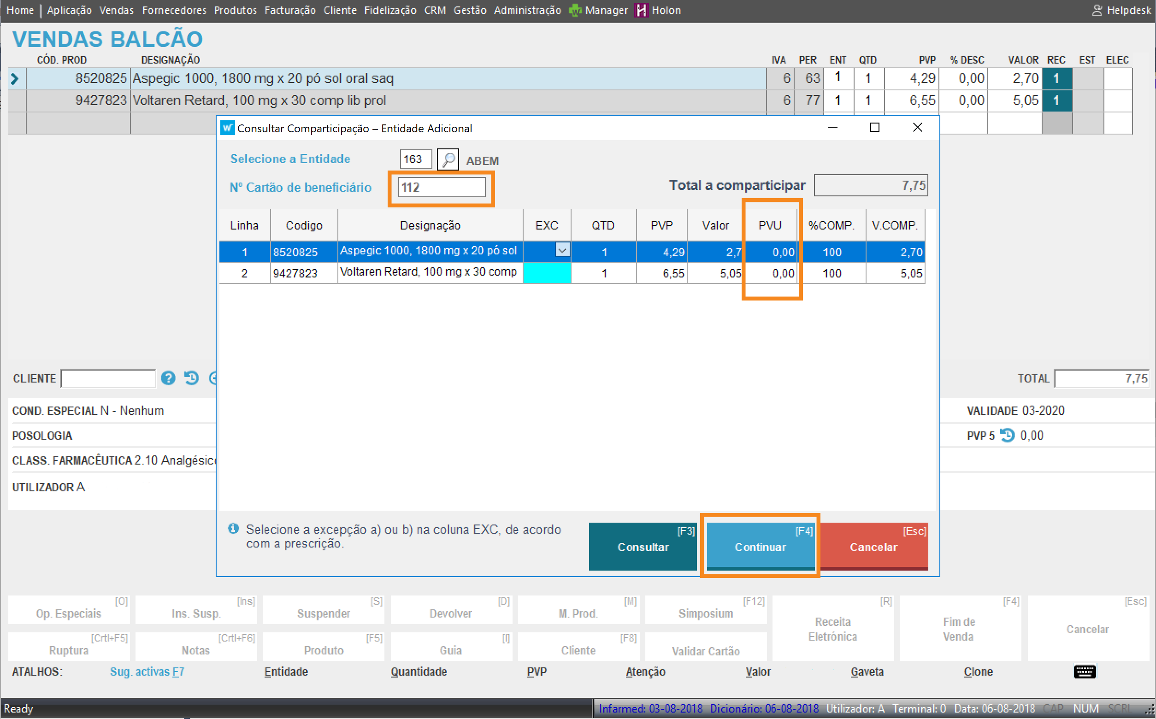Open the Fornecedores menu
The width and height of the screenshot is (1156, 719).
(x=174, y=10)
